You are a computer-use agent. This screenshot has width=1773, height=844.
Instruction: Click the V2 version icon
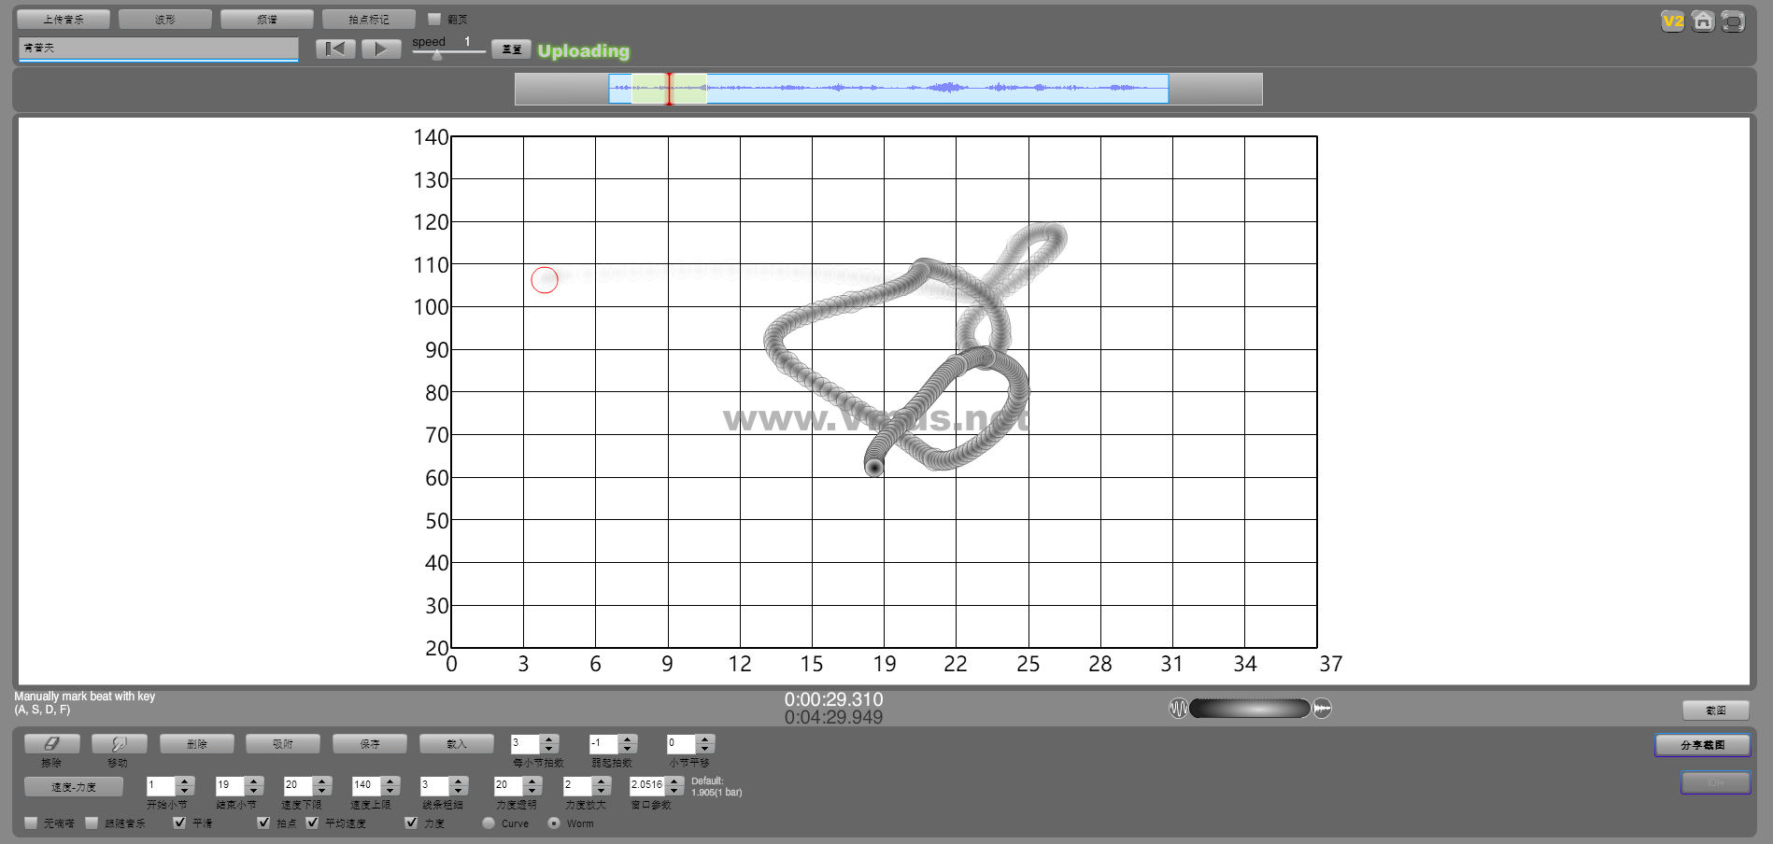point(1672,21)
